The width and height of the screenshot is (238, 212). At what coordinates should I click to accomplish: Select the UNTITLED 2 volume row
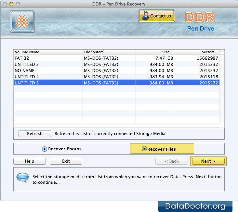(x=116, y=64)
